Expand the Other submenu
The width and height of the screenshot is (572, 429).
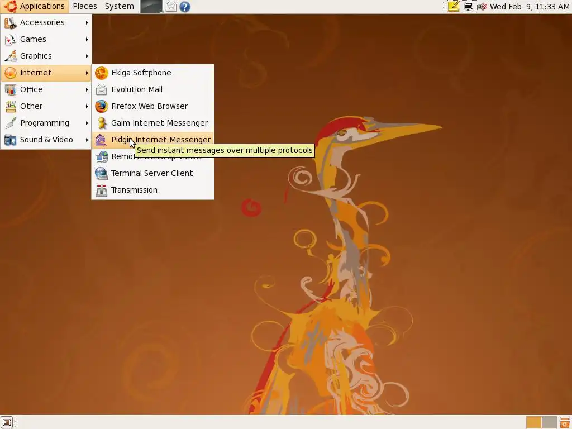click(46, 106)
